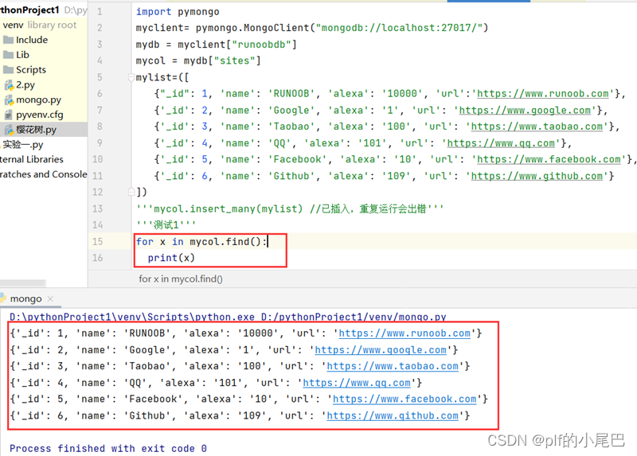Open the github.com link in console output
The width and height of the screenshot is (637, 456).
click(393, 415)
